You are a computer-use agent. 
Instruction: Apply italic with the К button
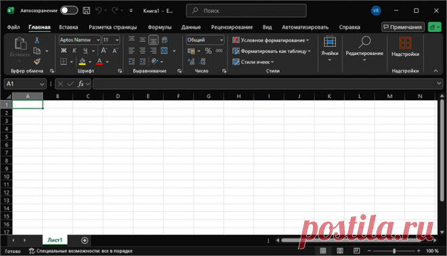[x=74, y=51]
